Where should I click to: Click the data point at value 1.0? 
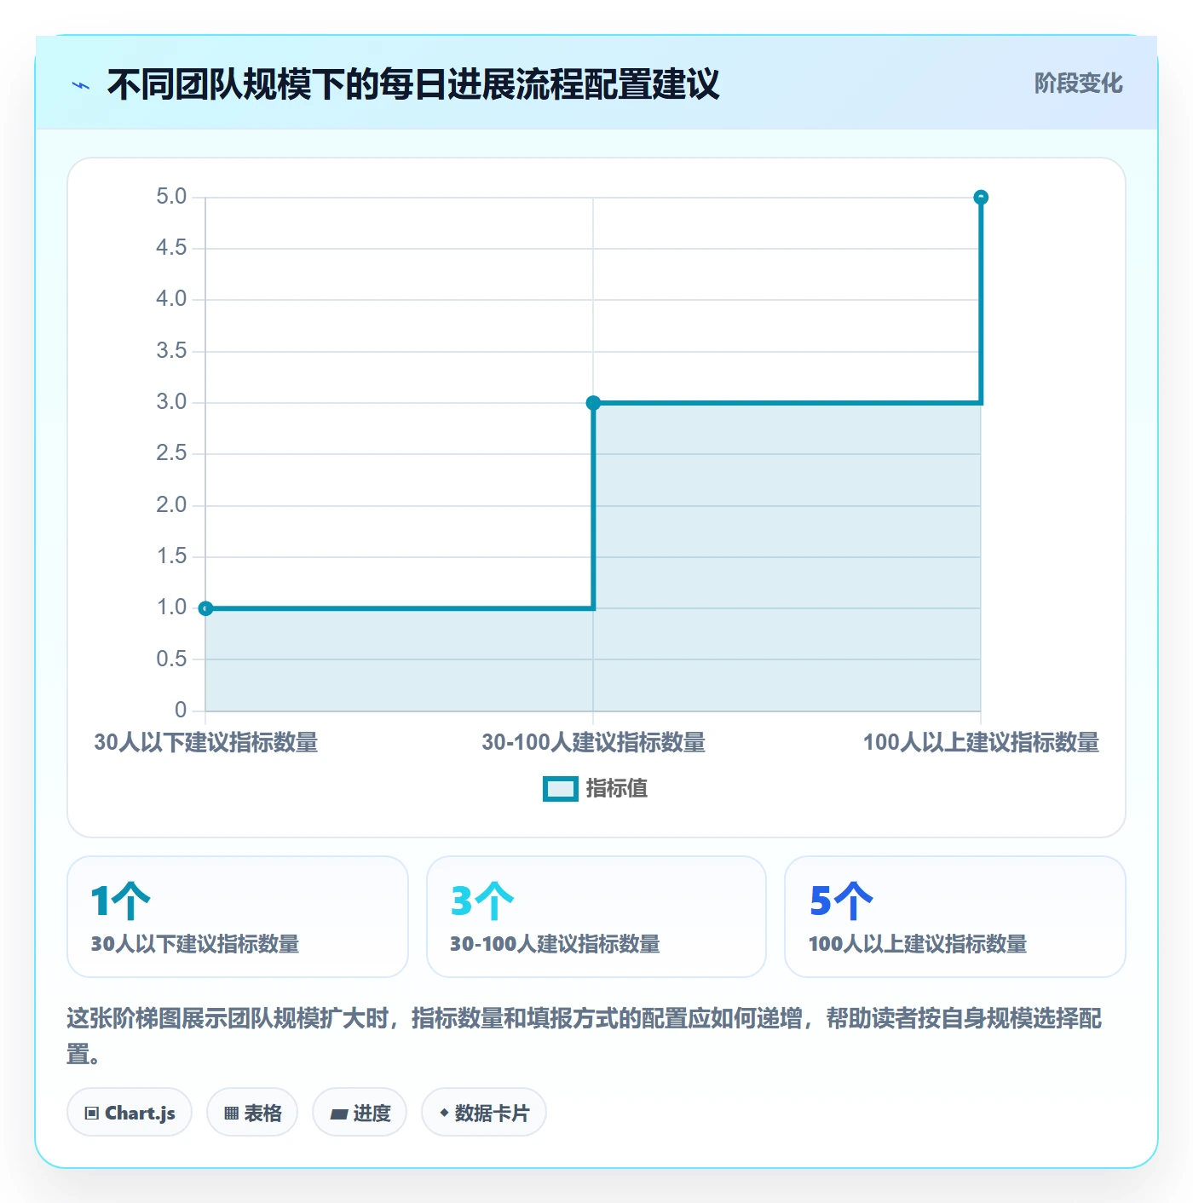click(x=205, y=608)
